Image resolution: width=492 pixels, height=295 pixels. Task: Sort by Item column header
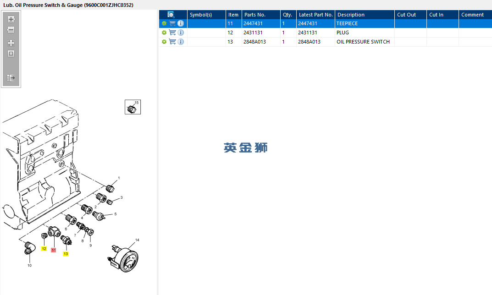pos(234,15)
